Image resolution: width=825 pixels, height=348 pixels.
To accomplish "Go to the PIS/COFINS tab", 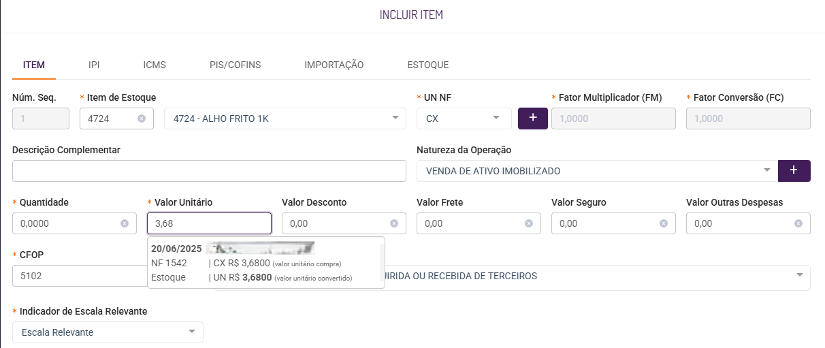I will 235,65.
